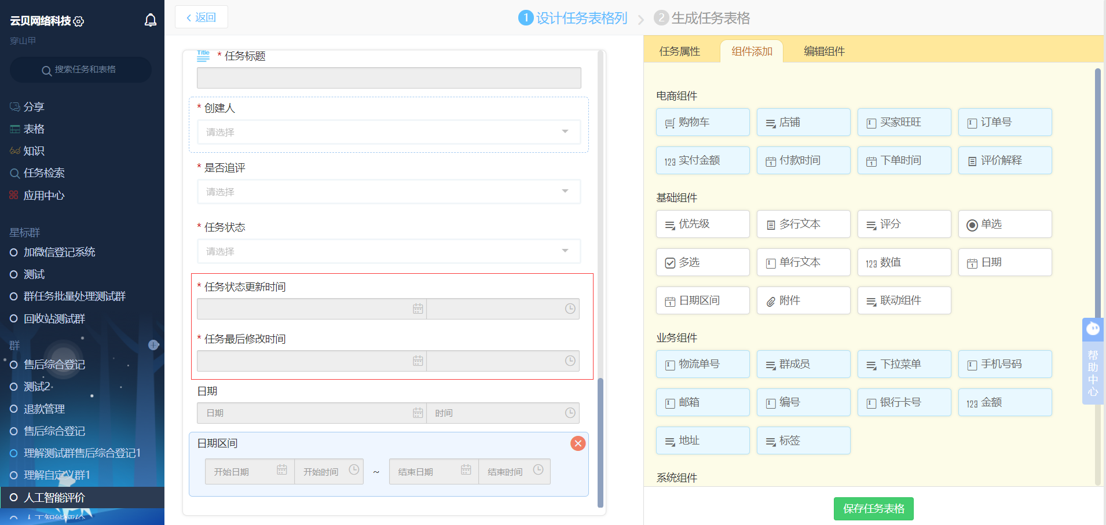Open settings gear next to 云贝网络科技
This screenshot has width=1106, height=525.
[79, 21]
